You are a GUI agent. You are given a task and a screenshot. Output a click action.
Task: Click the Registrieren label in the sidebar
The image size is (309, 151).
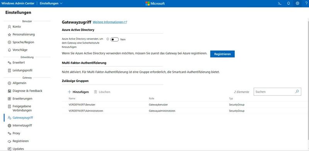click(20, 141)
